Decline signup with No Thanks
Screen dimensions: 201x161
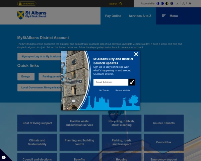[x=104, y=90]
